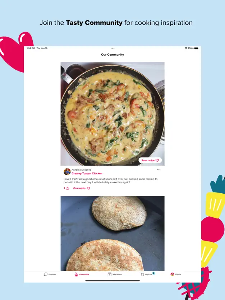Select the Community tab
Viewport: 225px width, 300px height.
point(82,274)
